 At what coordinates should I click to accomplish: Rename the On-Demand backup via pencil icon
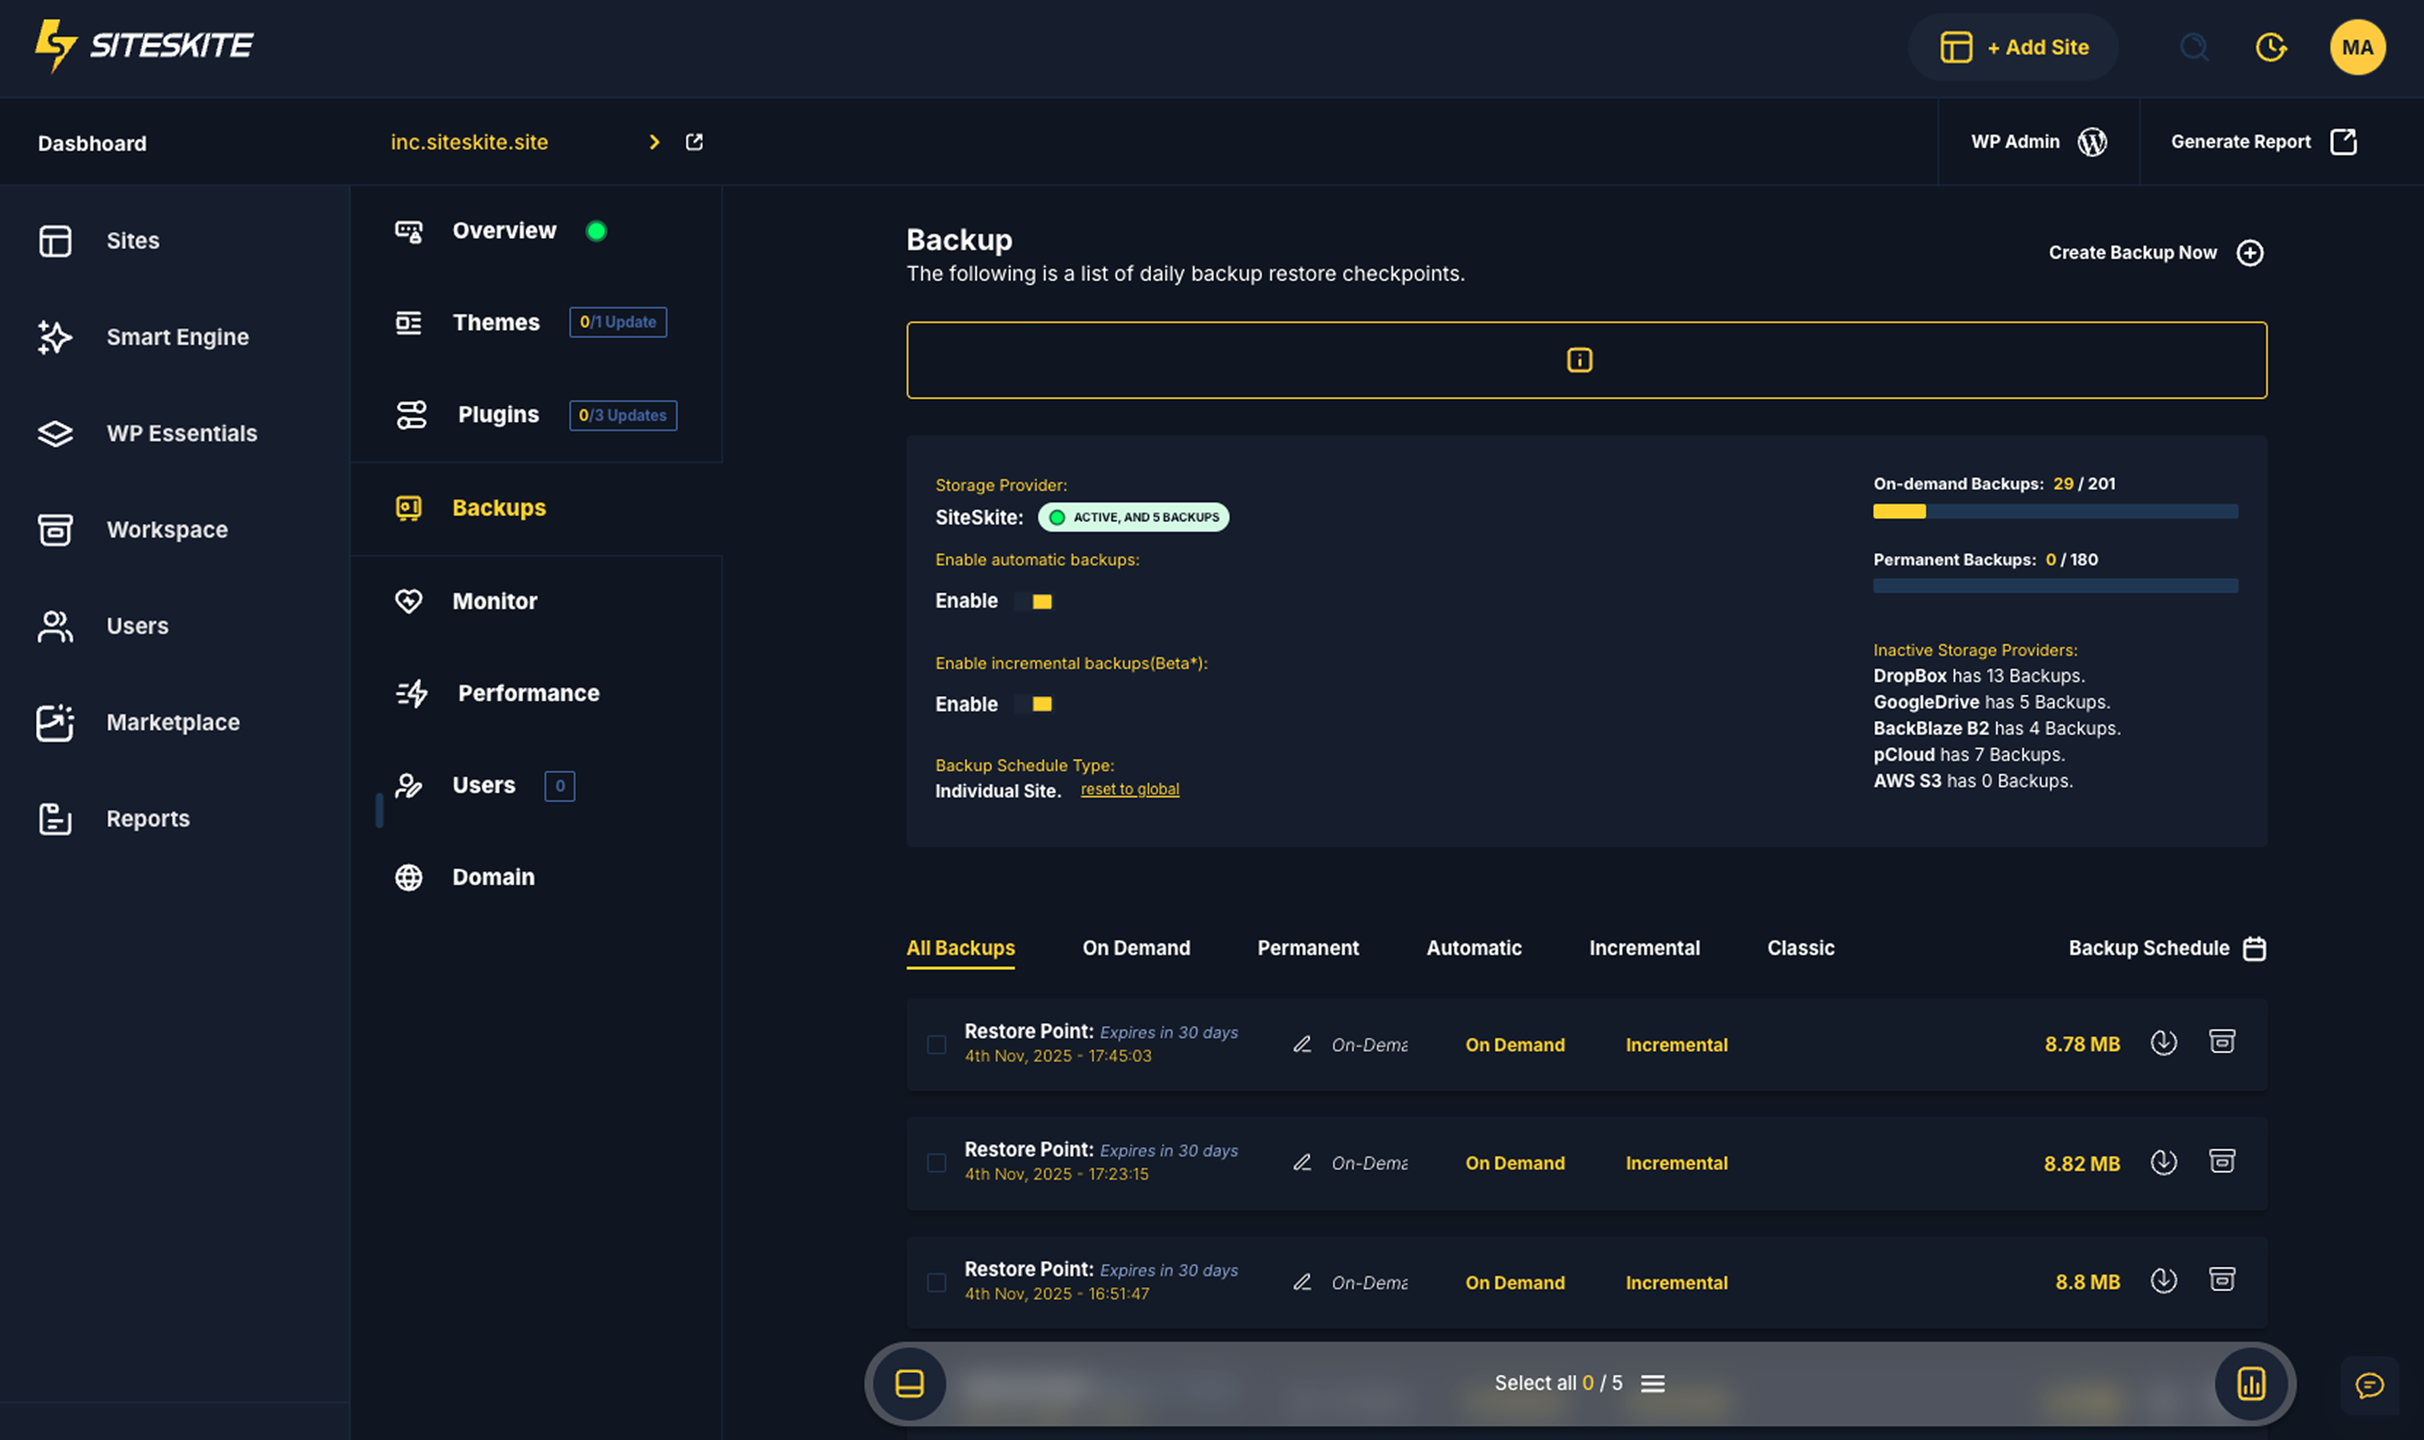1302,1044
